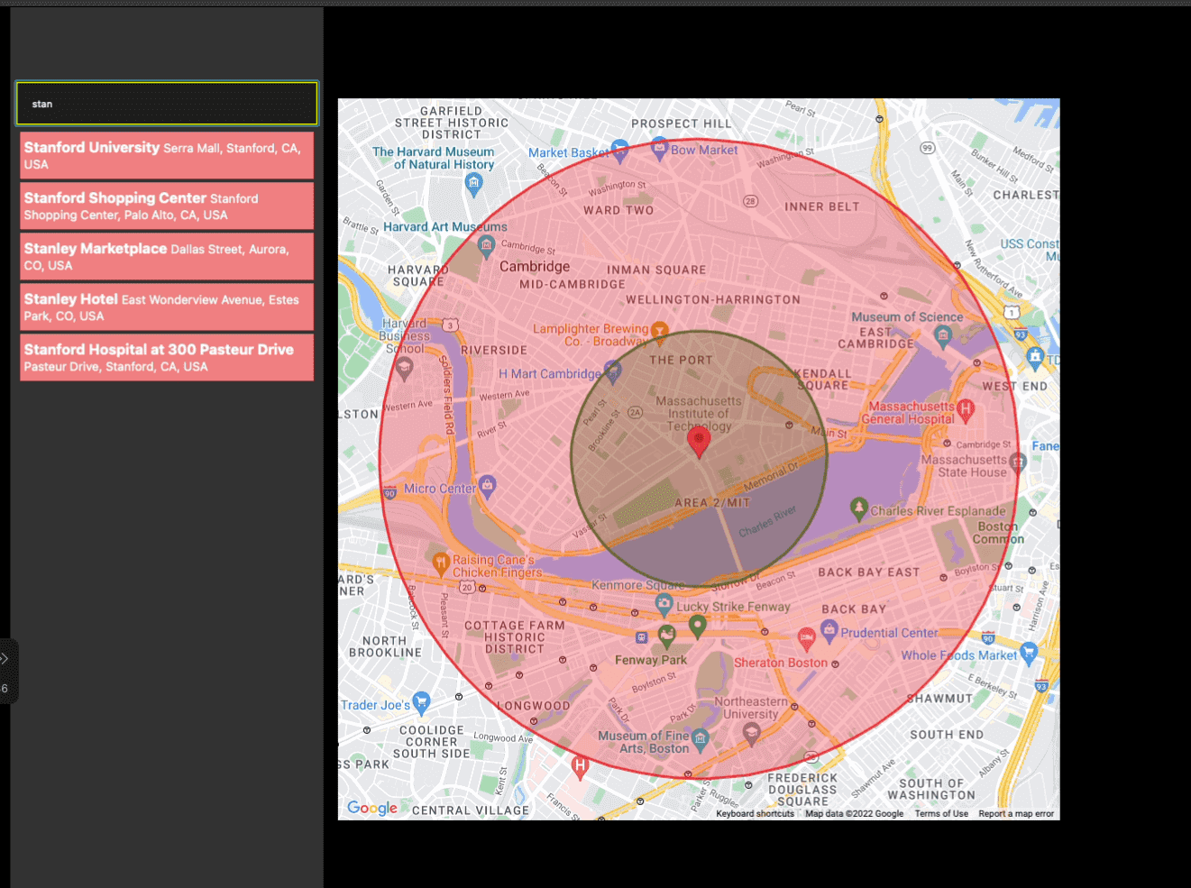Image resolution: width=1191 pixels, height=888 pixels.
Task: Click the Charles River Esplanade park pin
Action: click(859, 508)
